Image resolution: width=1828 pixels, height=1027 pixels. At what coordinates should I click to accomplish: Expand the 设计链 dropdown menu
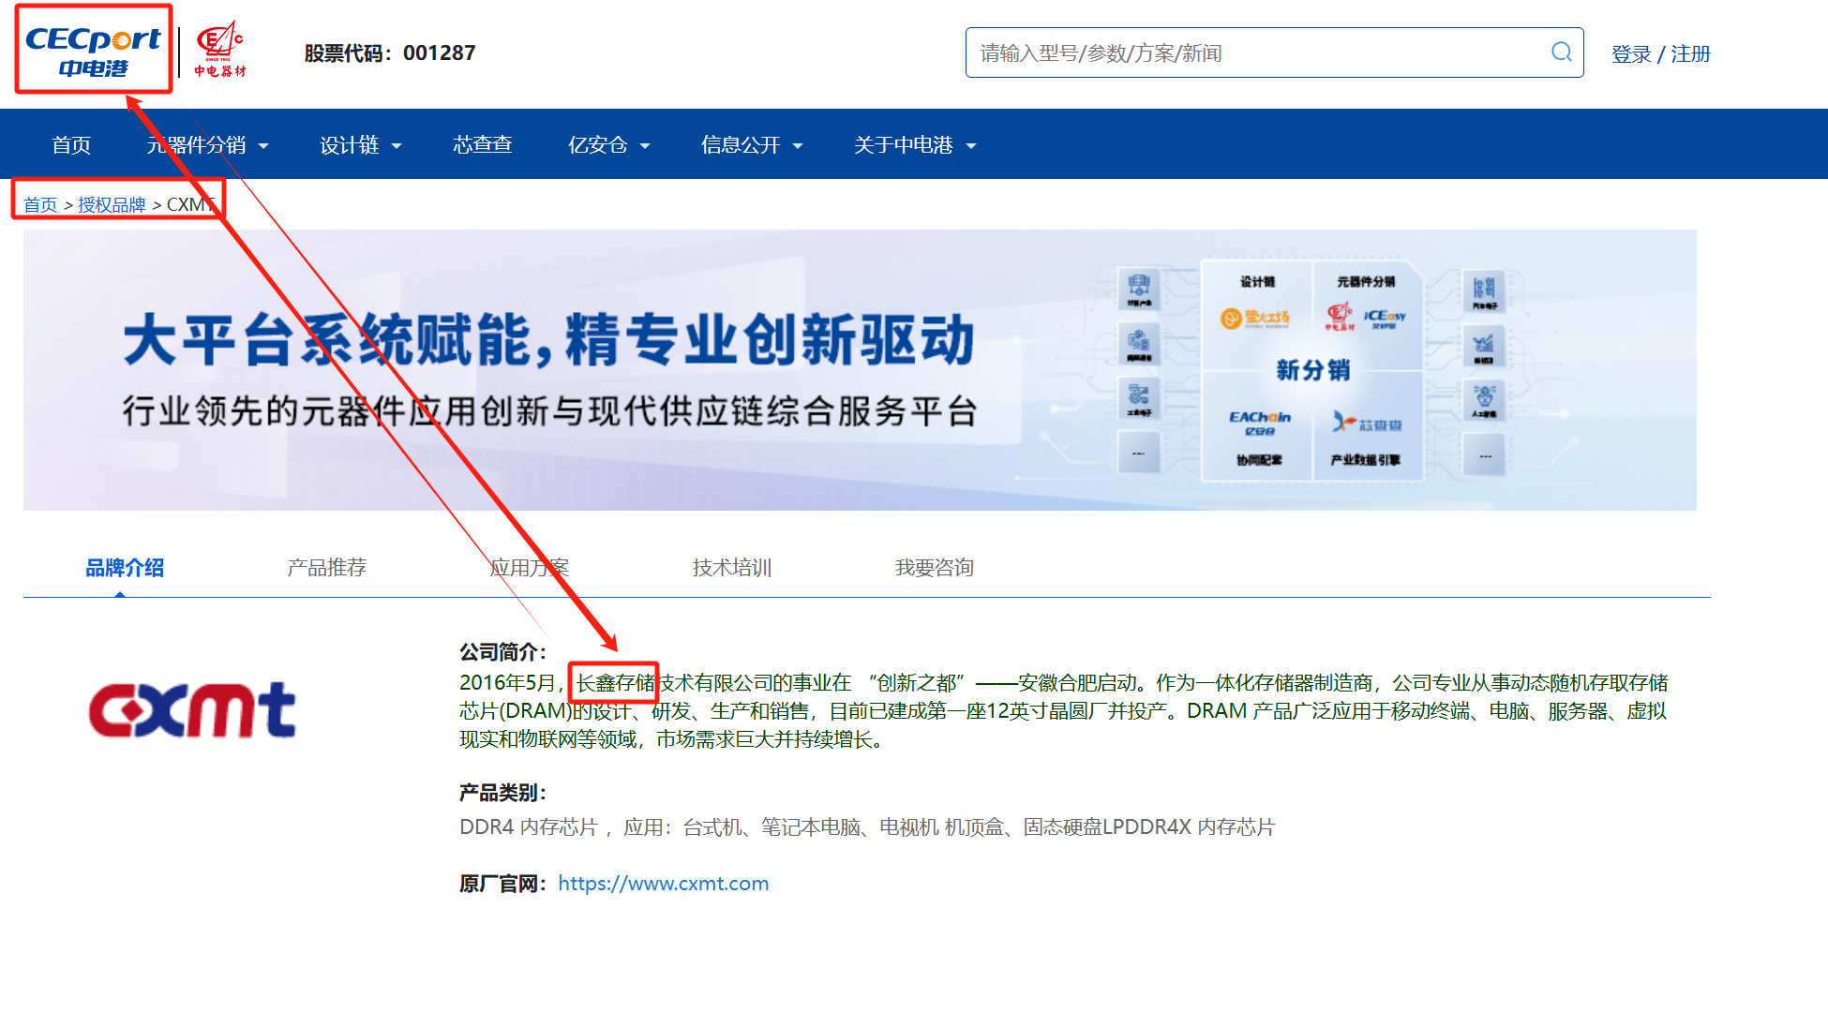tap(360, 144)
